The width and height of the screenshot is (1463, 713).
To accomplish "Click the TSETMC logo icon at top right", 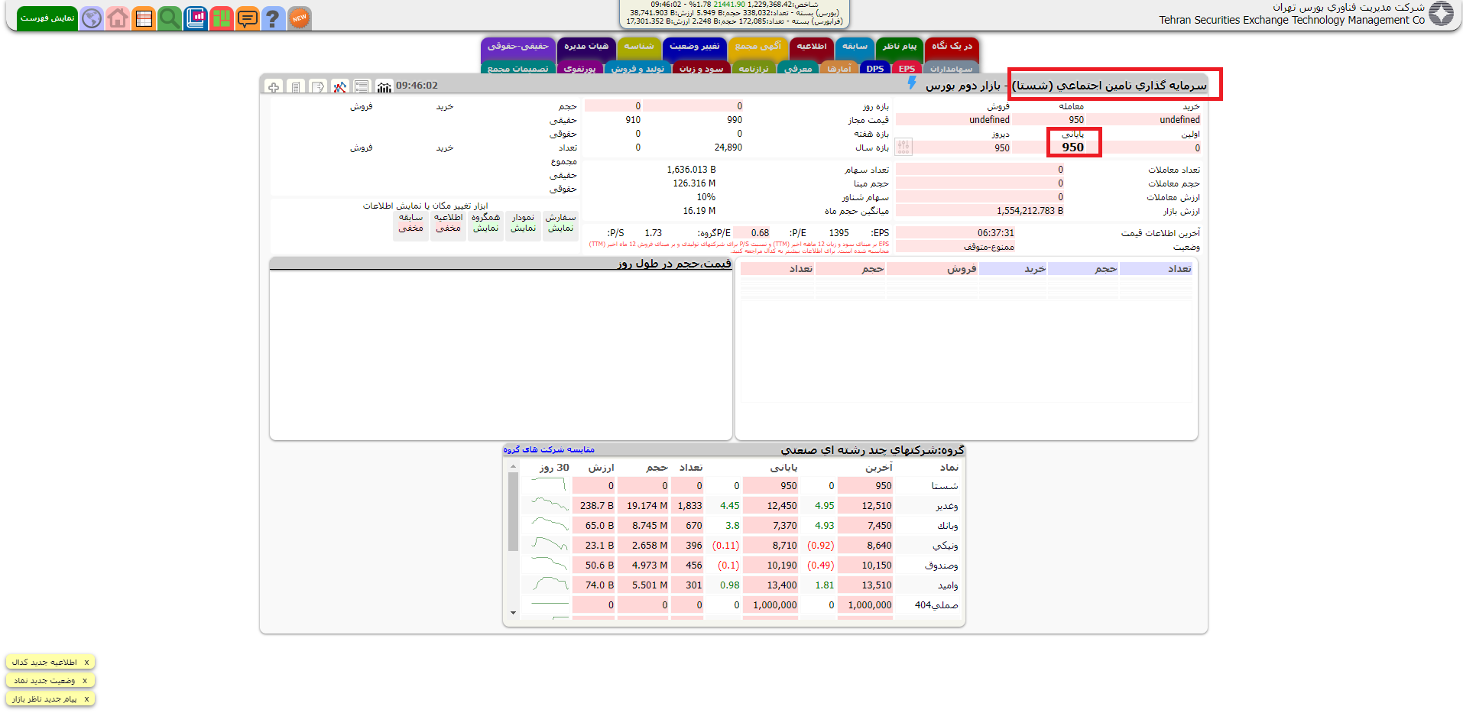I will [x=1442, y=14].
